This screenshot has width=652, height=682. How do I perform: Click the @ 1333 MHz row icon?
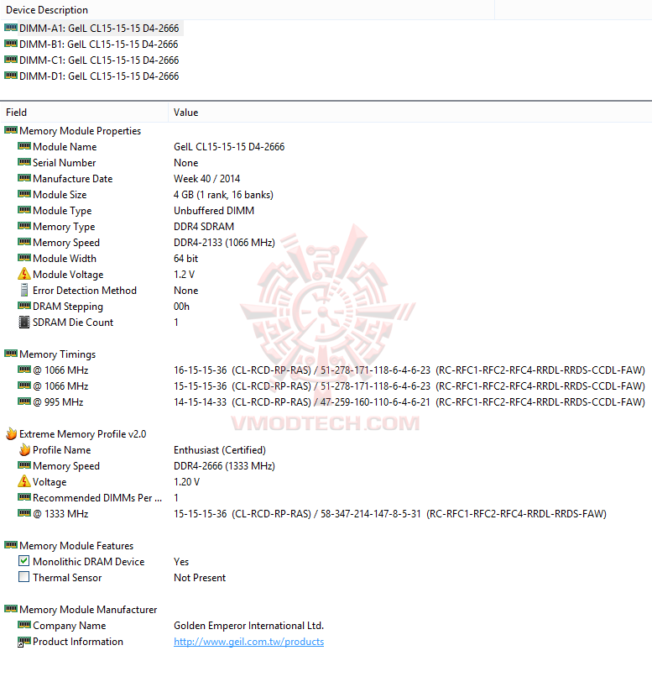point(24,513)
